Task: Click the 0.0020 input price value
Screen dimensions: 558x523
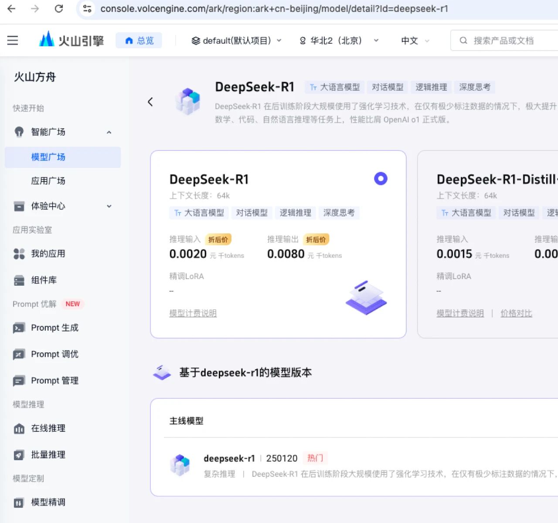Action: pos(188,254)
